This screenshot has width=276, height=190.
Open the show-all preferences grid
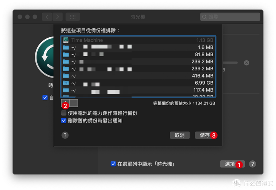pyautogui.click(x=72, y=17)
